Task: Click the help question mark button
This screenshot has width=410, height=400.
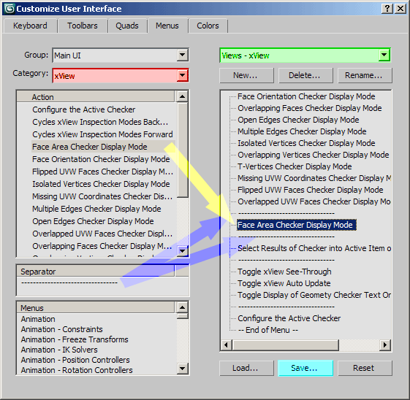Action: [387, 9]
